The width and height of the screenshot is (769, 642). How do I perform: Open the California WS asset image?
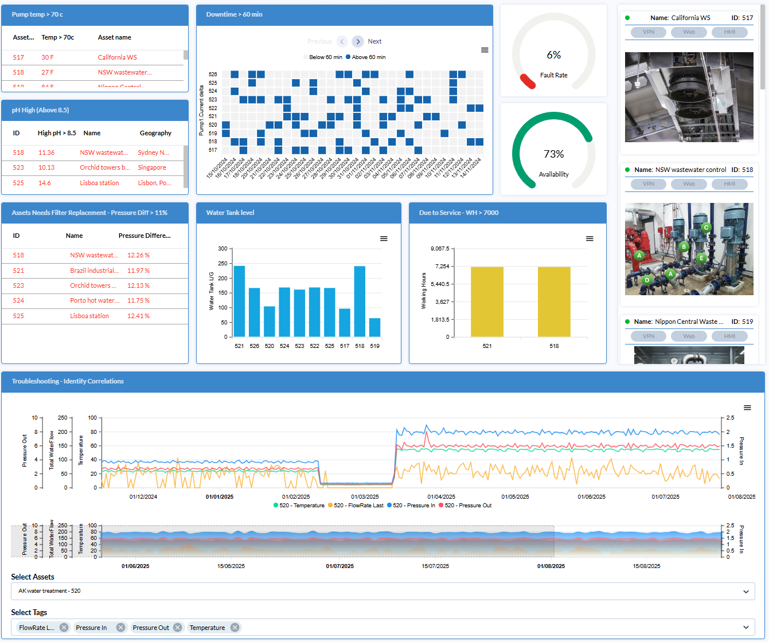689,97
